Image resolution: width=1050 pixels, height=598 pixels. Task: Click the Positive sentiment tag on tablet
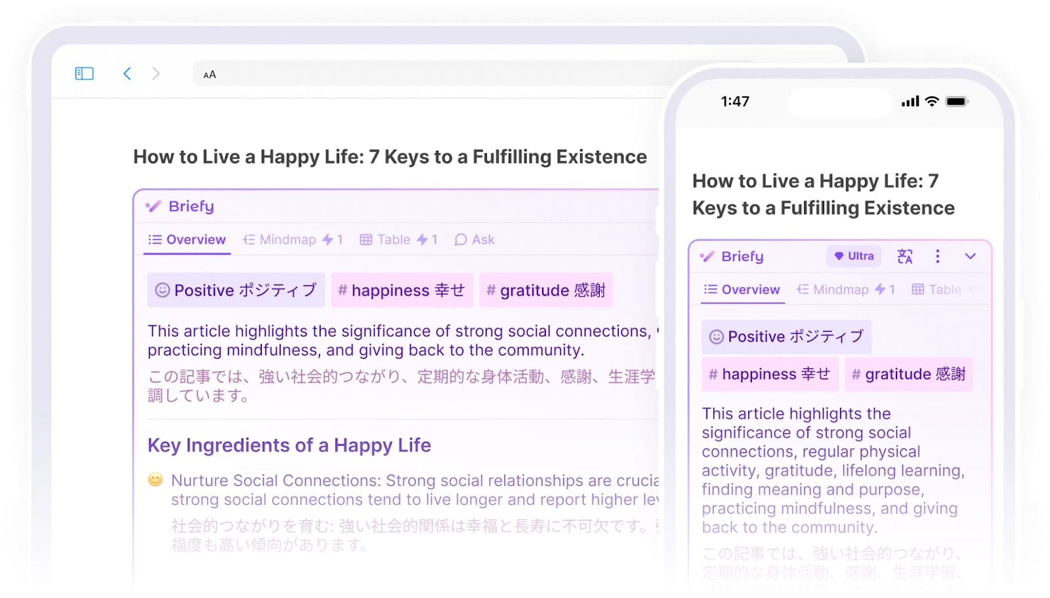pos(236,290)
